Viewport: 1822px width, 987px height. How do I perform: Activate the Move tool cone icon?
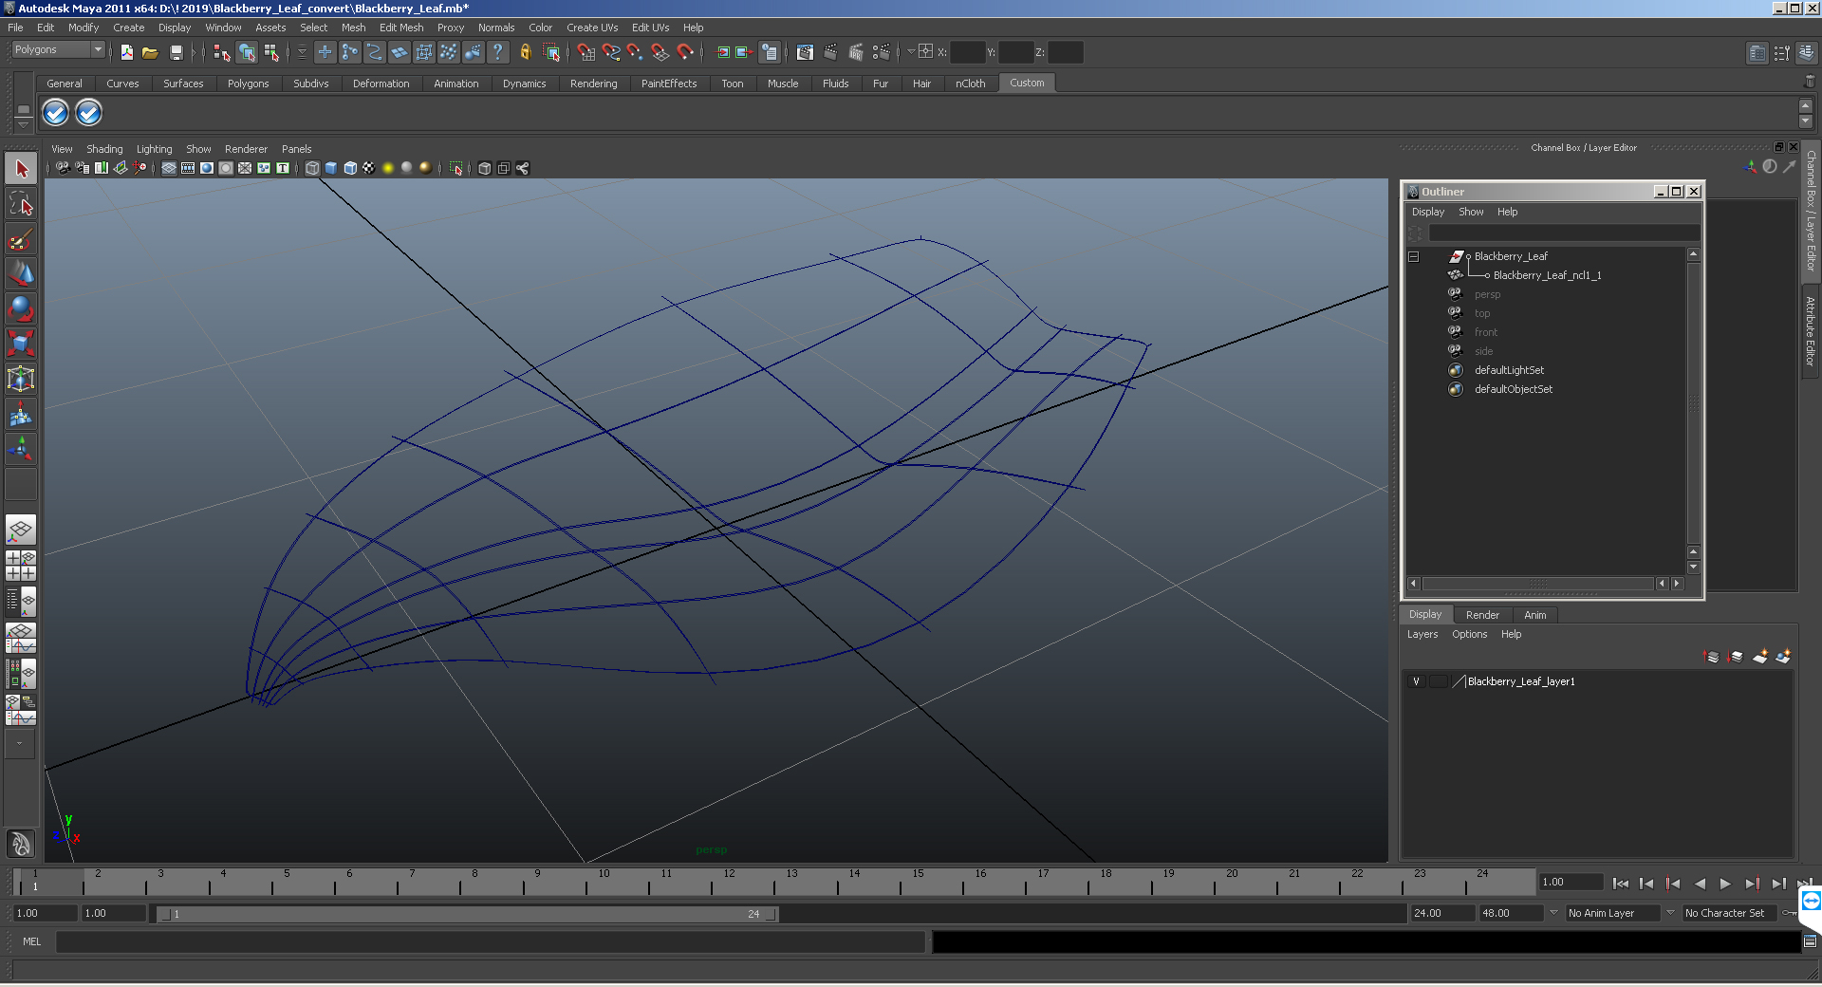tap(21, 273)
